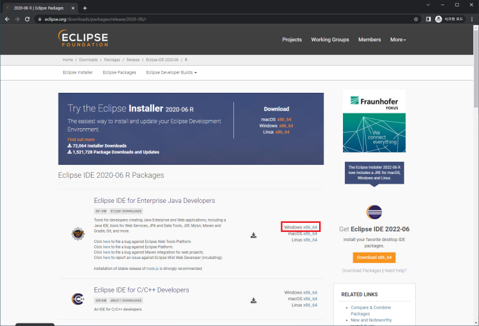
Task: Click the 391 MB size badge
Action: click(101, 211)
